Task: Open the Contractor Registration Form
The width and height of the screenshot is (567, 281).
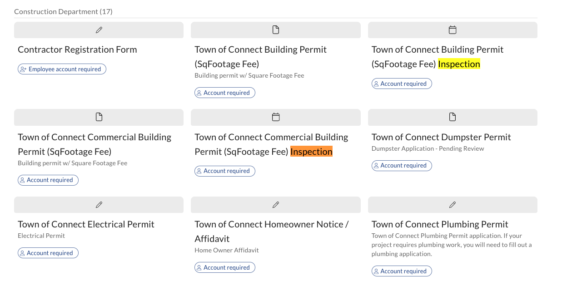Action: [x=77, y=49]
